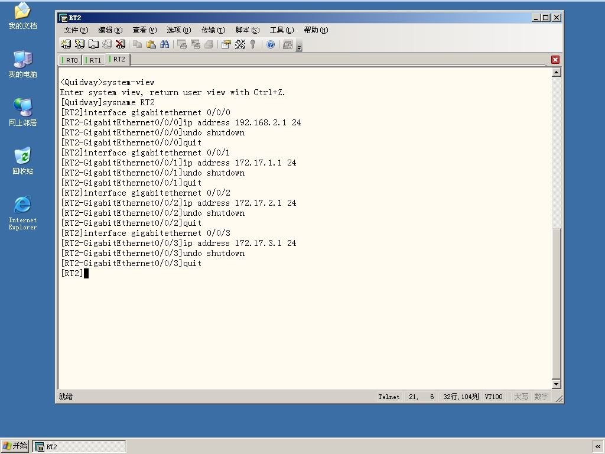Screen dimensions: 605x454
Task: Click the 网上邻居 desktop icon
Action: [x=23, y=112]
